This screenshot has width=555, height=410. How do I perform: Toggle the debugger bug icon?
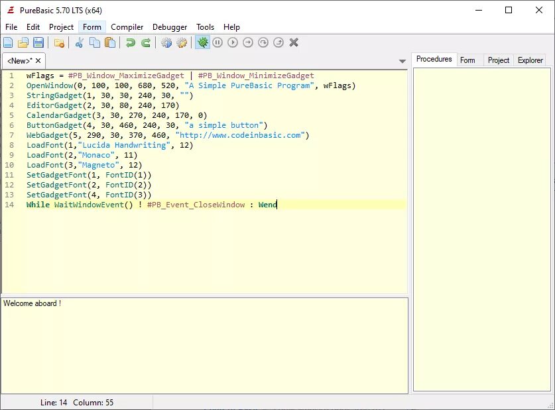pyautogui.click(x=202, y=43)
